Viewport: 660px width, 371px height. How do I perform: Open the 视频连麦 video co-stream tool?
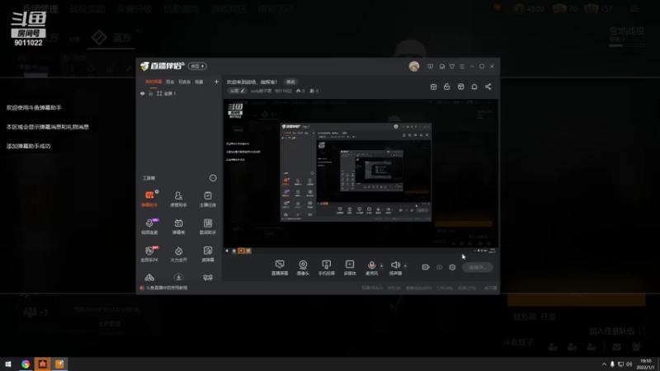149,226
